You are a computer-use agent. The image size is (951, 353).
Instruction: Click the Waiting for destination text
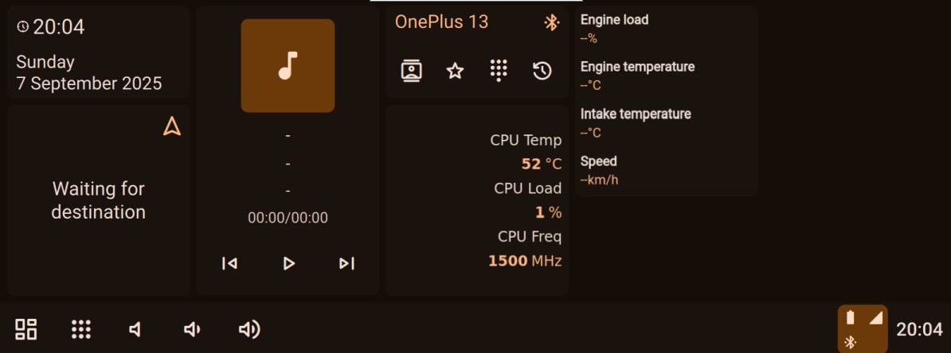pyautogui.click(x=99, y=200)
